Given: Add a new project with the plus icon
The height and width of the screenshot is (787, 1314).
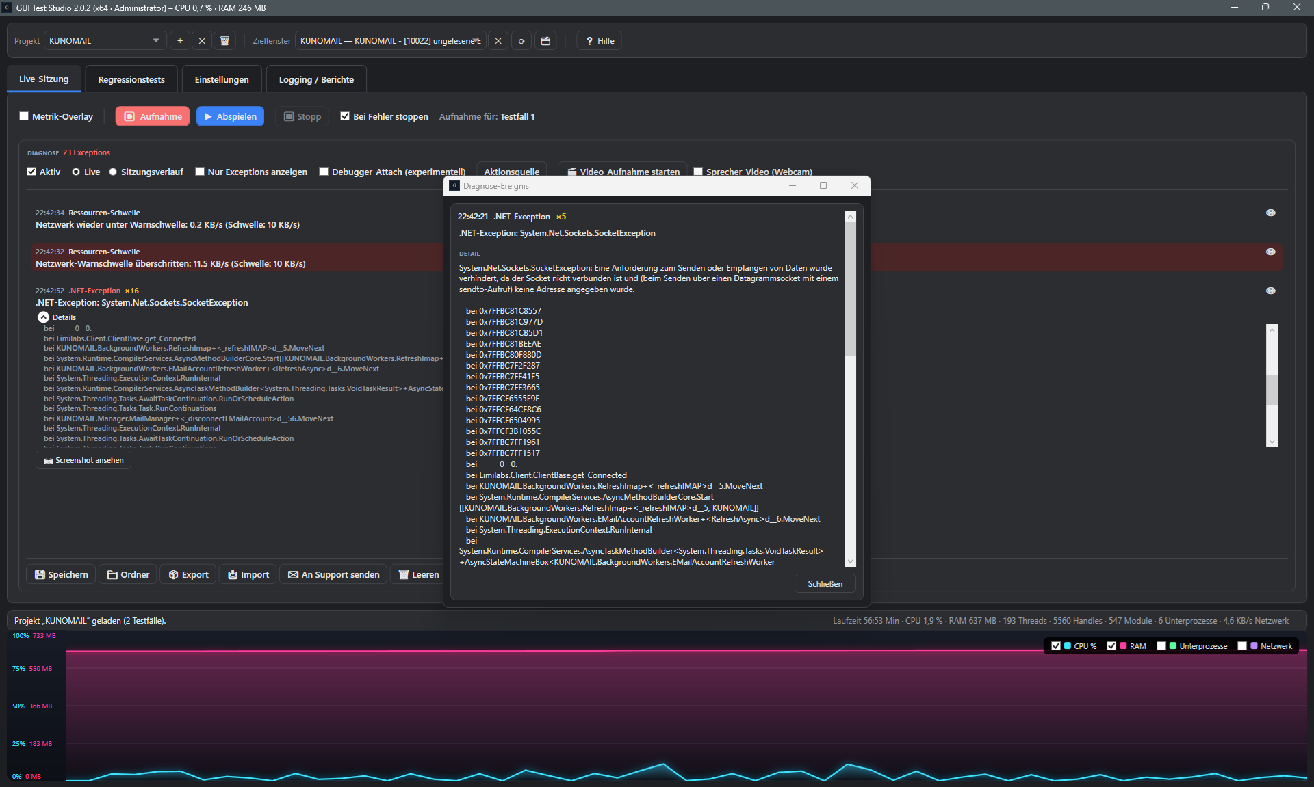Looking at the screenshot, I should pos(180,41).
